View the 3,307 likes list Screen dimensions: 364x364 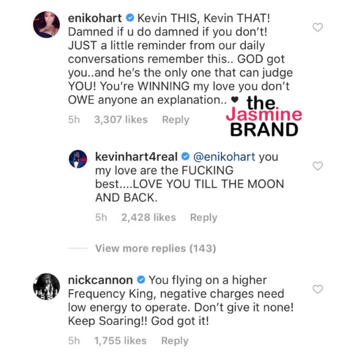click(x=121, y=120)
